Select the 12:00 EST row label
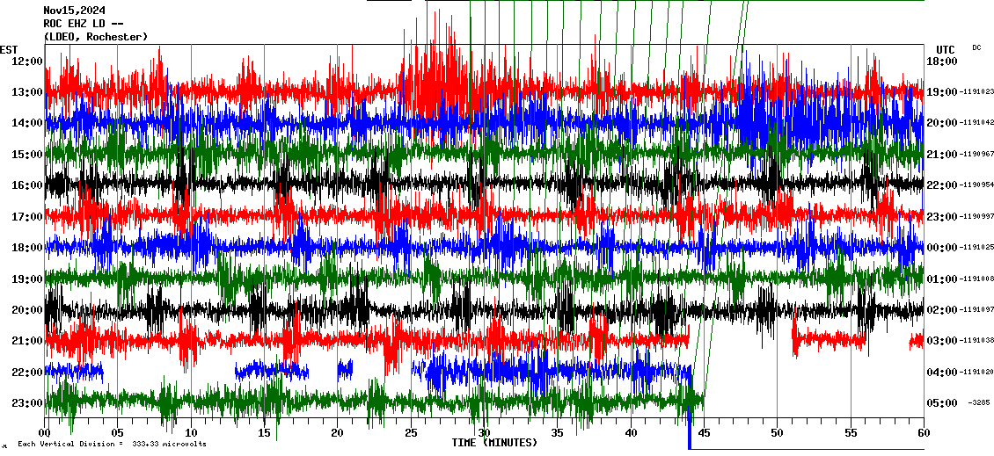Screen dimensions: 994x456 [x=27, y=62]
